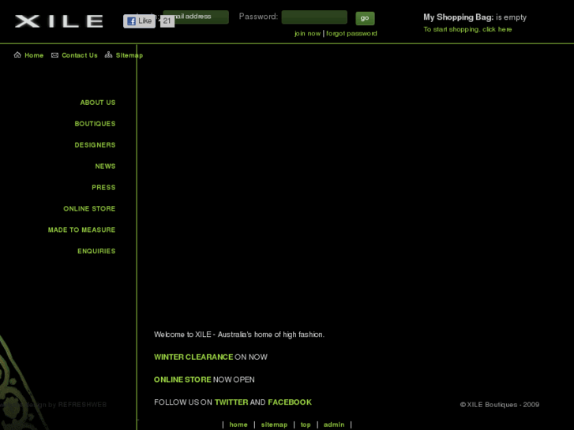Click the house Home icon
Image resolution: width=574 pixels, height=430 pixels.
[x=17, y=55]
